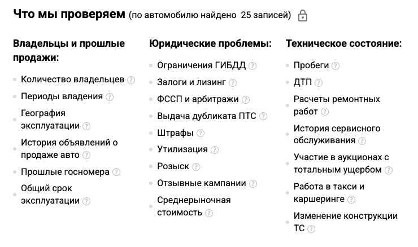
Task: Open help icon next to Пробеги
Action: tap(336, 66)
